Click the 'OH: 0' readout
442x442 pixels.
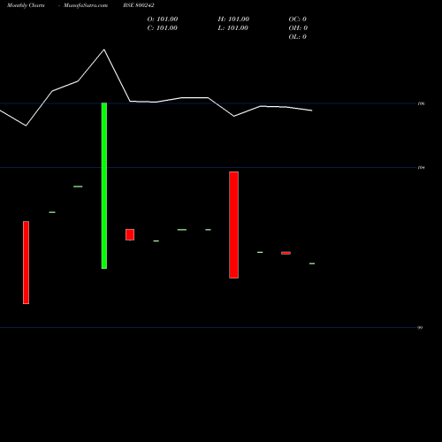click(298, 28)
